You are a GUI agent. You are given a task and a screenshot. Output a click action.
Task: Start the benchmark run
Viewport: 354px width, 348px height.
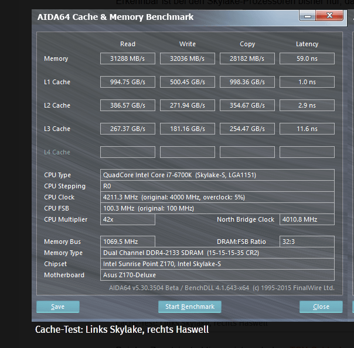pyautogui.click(x=190, y=306)
